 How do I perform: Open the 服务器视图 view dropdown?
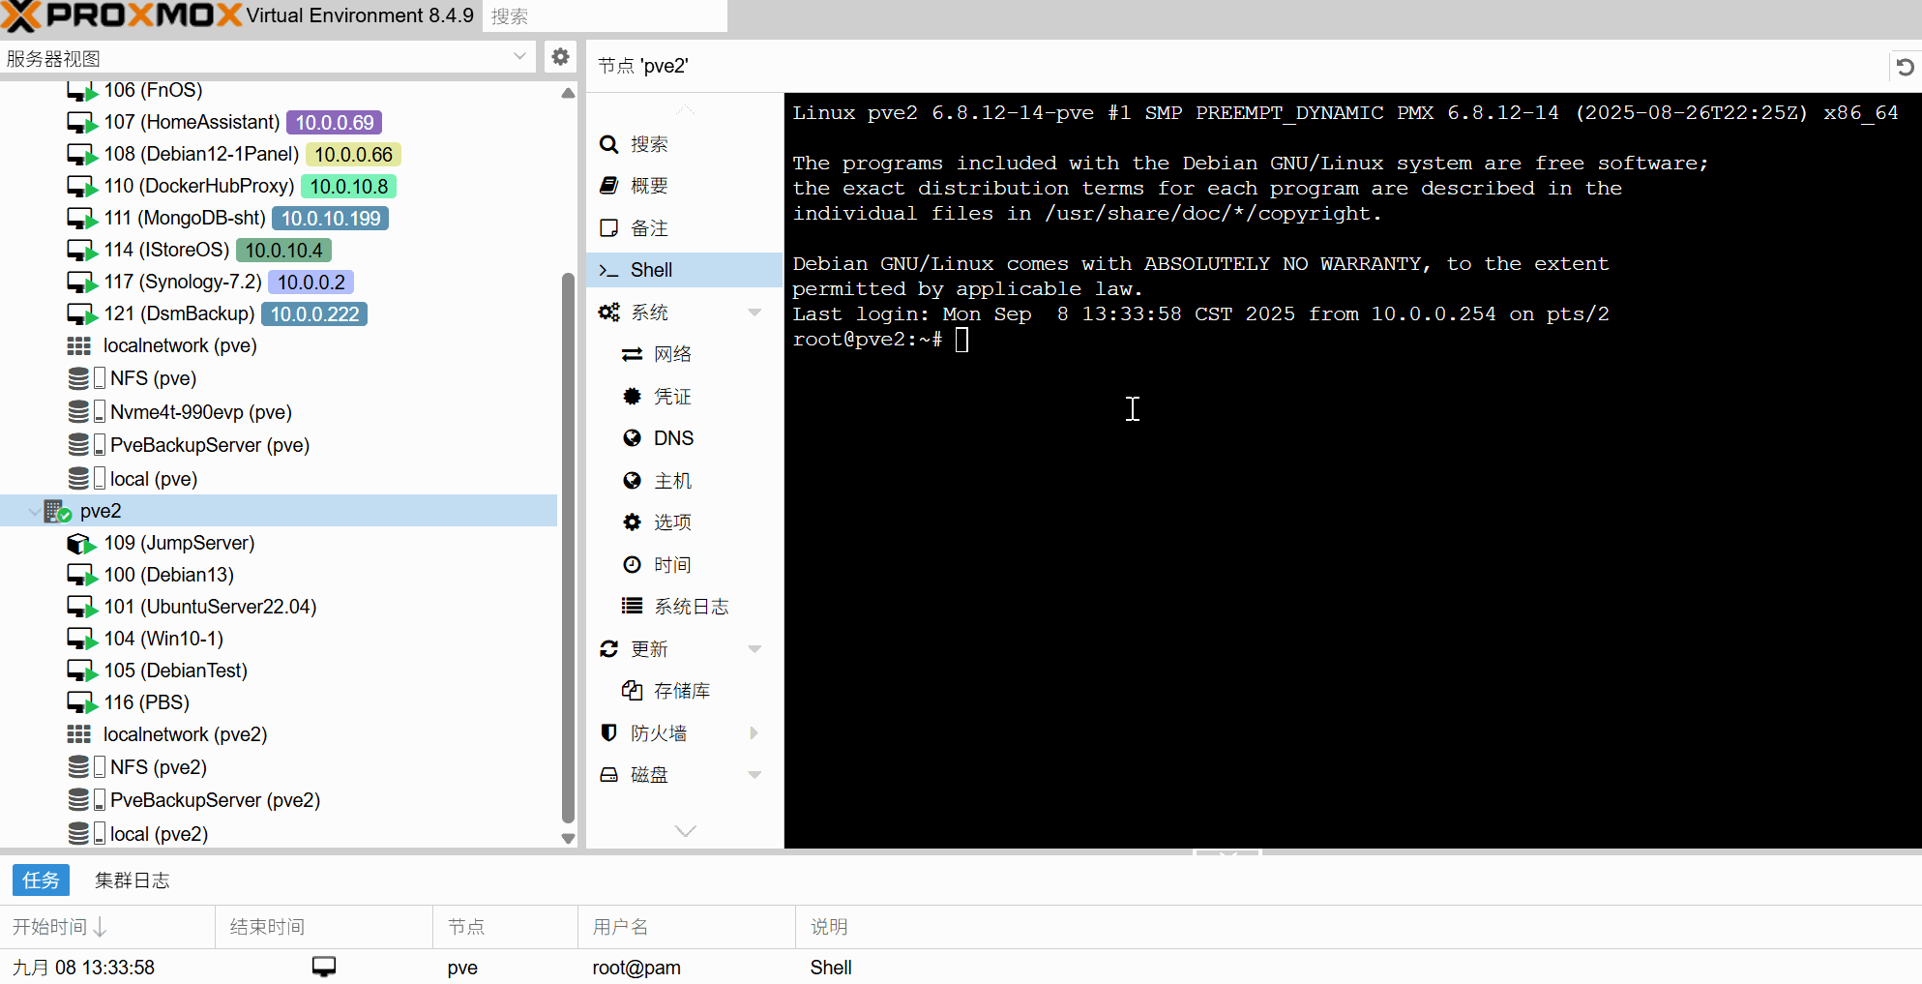519,57
